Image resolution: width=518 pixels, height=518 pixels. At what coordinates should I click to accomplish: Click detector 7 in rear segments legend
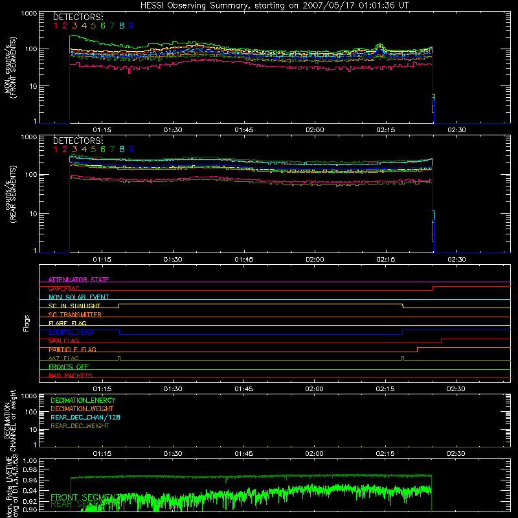pyautogui.click(x=112, y=150)
